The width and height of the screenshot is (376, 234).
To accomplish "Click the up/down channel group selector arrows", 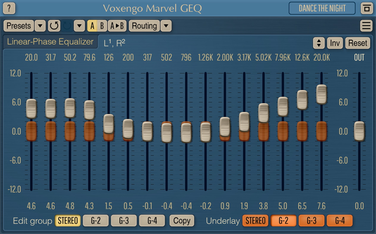I will tap(319, 43).
